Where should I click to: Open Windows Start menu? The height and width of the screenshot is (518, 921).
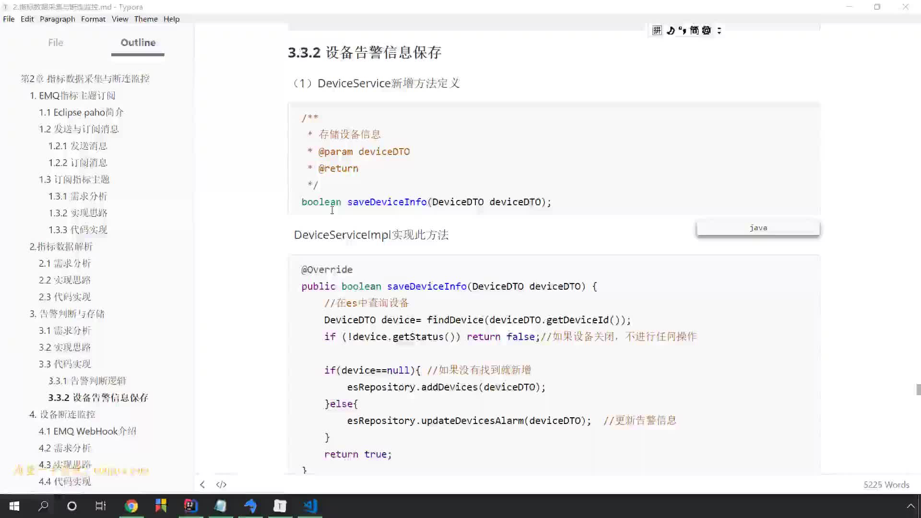pos(14,506)
